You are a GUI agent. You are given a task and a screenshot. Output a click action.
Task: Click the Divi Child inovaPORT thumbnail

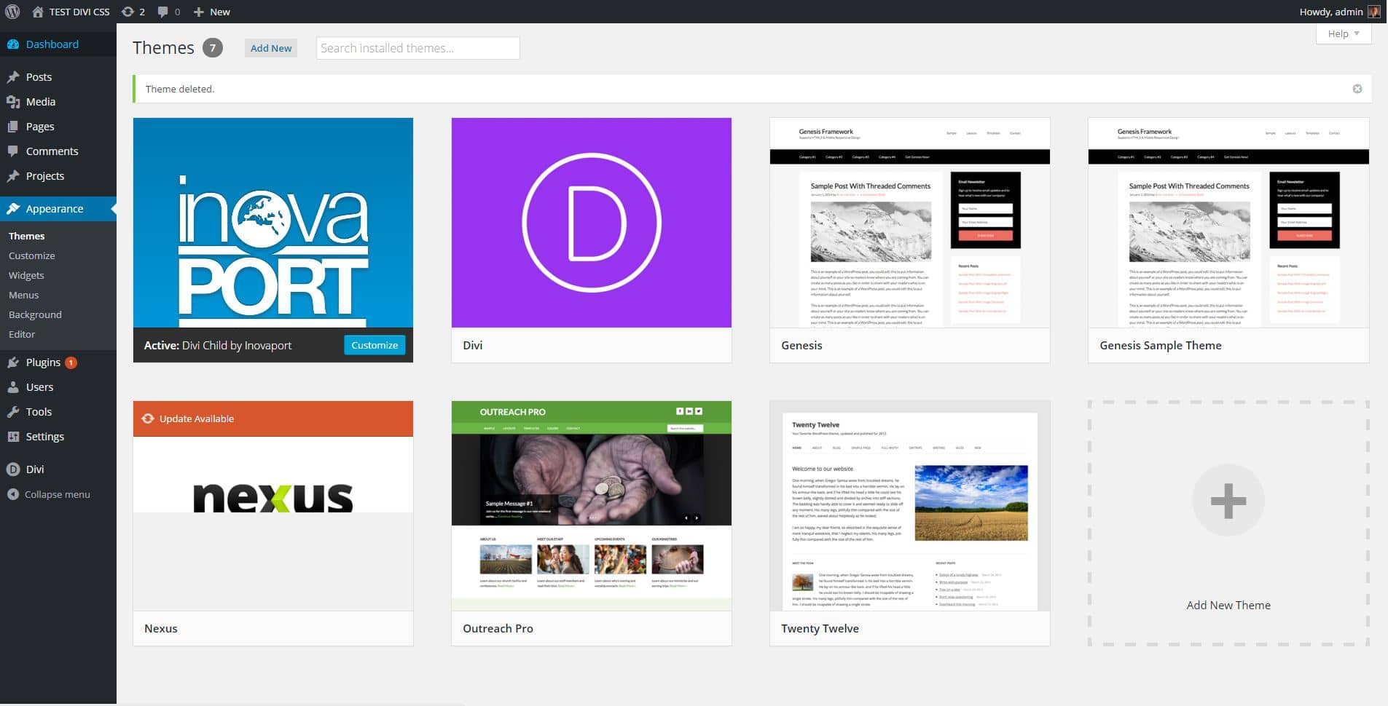click(273, 223)
